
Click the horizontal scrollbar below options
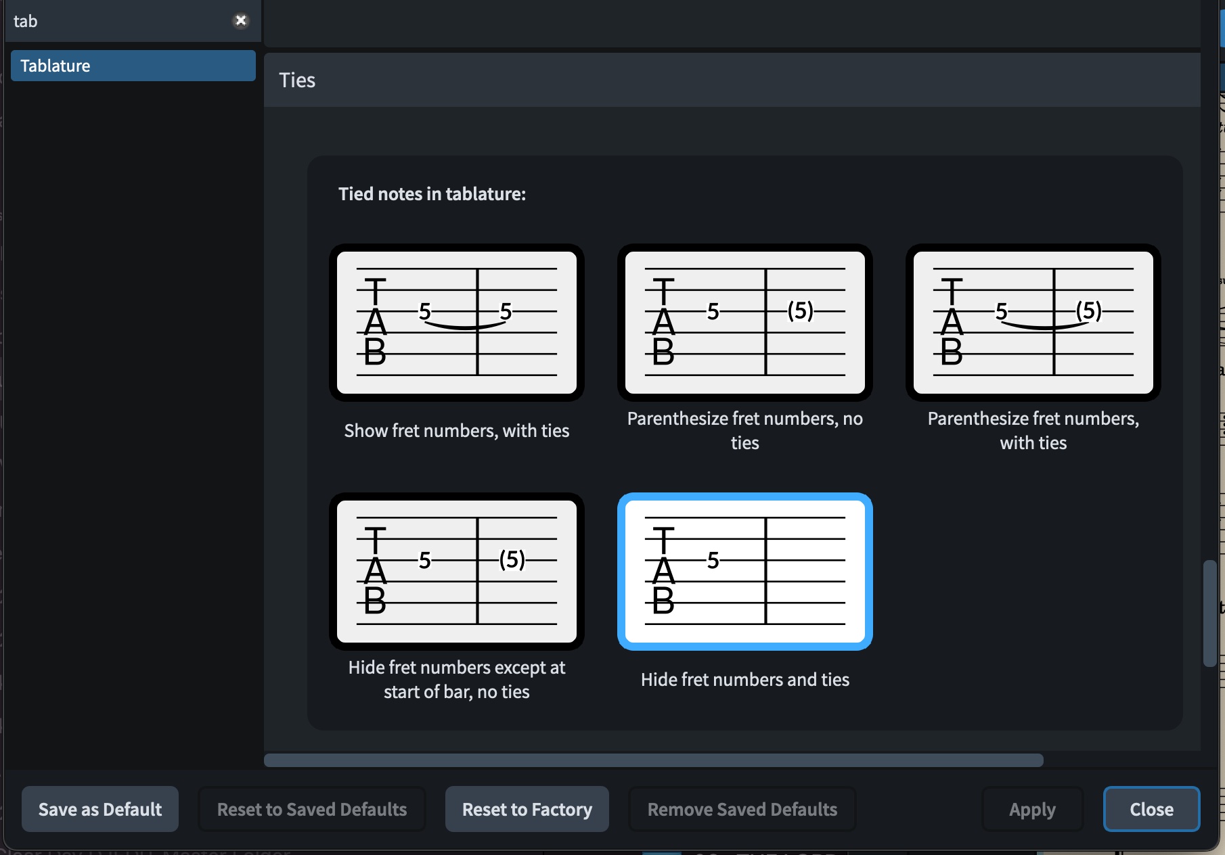pos(653,760)
